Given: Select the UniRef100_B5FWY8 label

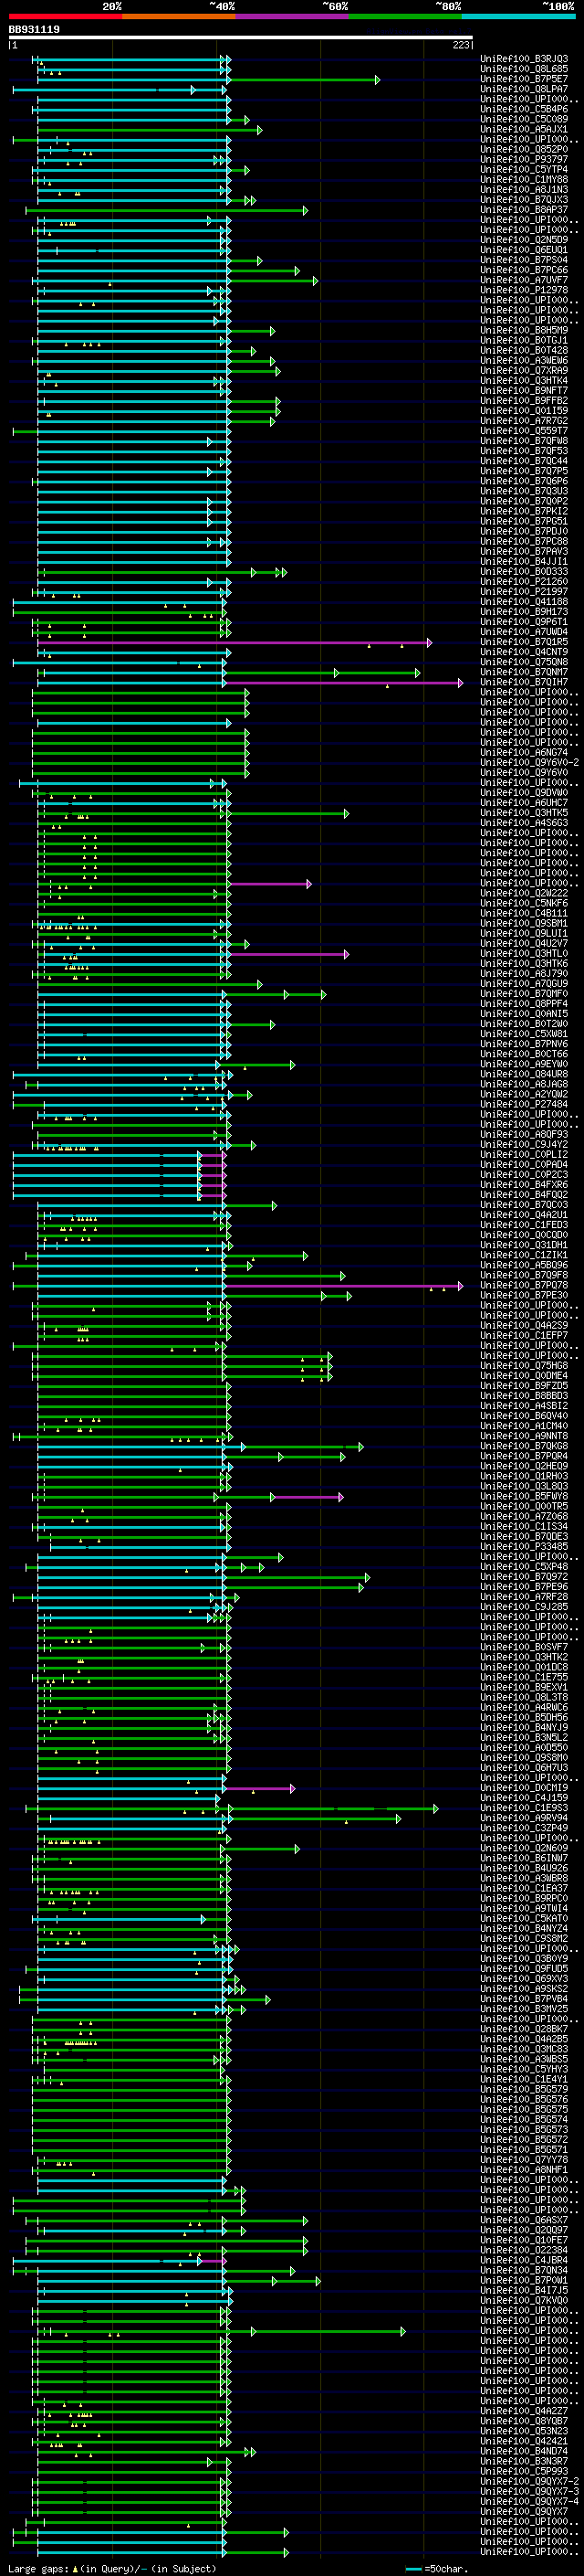Looking at the screenshot, I should click(x=524, y=1496).
